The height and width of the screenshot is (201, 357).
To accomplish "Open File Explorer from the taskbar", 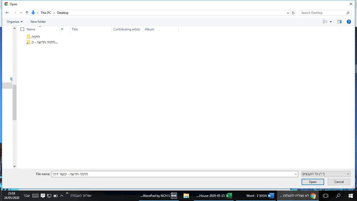I will (x=186, y=196).
